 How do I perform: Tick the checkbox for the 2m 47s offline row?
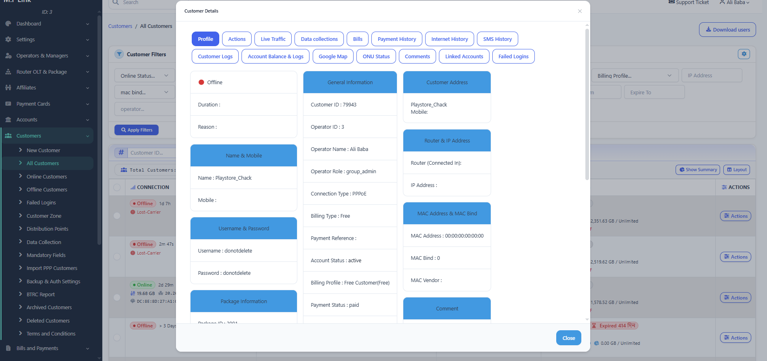(x=117, y=257)
